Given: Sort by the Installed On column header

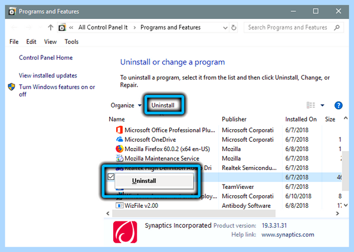Looking at the screenshot, I should (301, 119).
